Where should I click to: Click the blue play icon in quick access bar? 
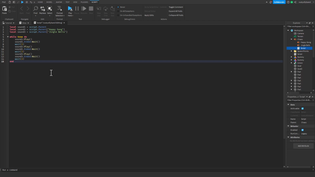point(22,2)
